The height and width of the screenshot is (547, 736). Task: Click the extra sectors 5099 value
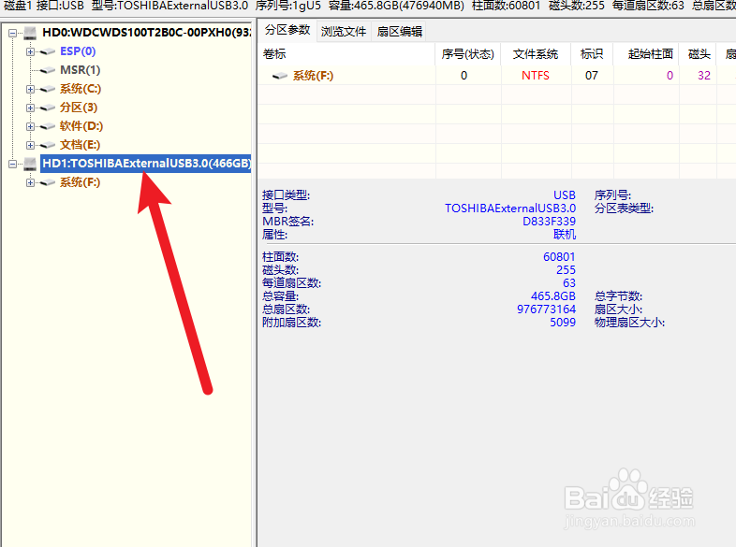pyautogui.click(x=563, y=323)
